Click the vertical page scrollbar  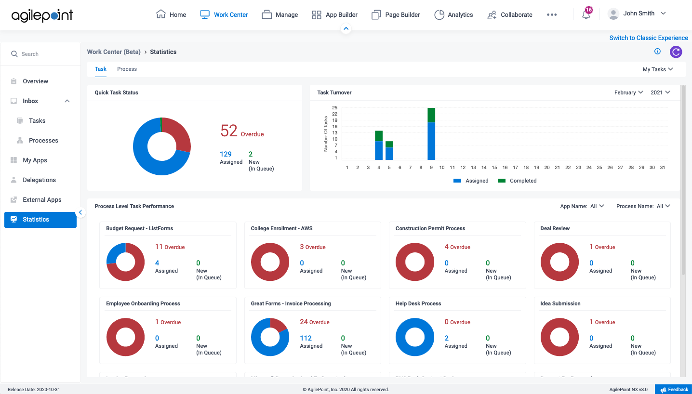coord(683,181)
